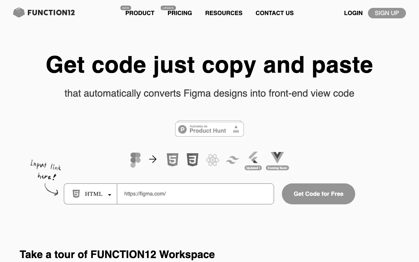Click the SIGN UP button
419x262 pixels.
pyautogui.click(x=387, y=13)
